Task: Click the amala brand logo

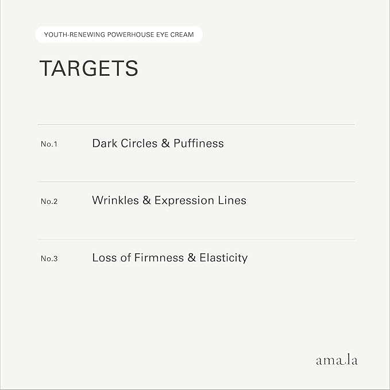Action: click(336, 360)
